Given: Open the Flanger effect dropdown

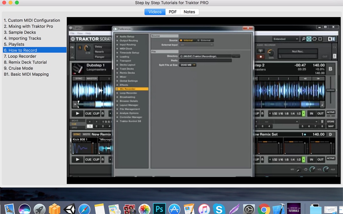Looking at the screenshot, I should [103, 57].
